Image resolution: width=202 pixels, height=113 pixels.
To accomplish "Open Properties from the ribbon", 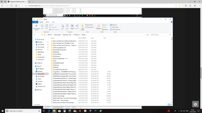I will [x=99, y=27].
